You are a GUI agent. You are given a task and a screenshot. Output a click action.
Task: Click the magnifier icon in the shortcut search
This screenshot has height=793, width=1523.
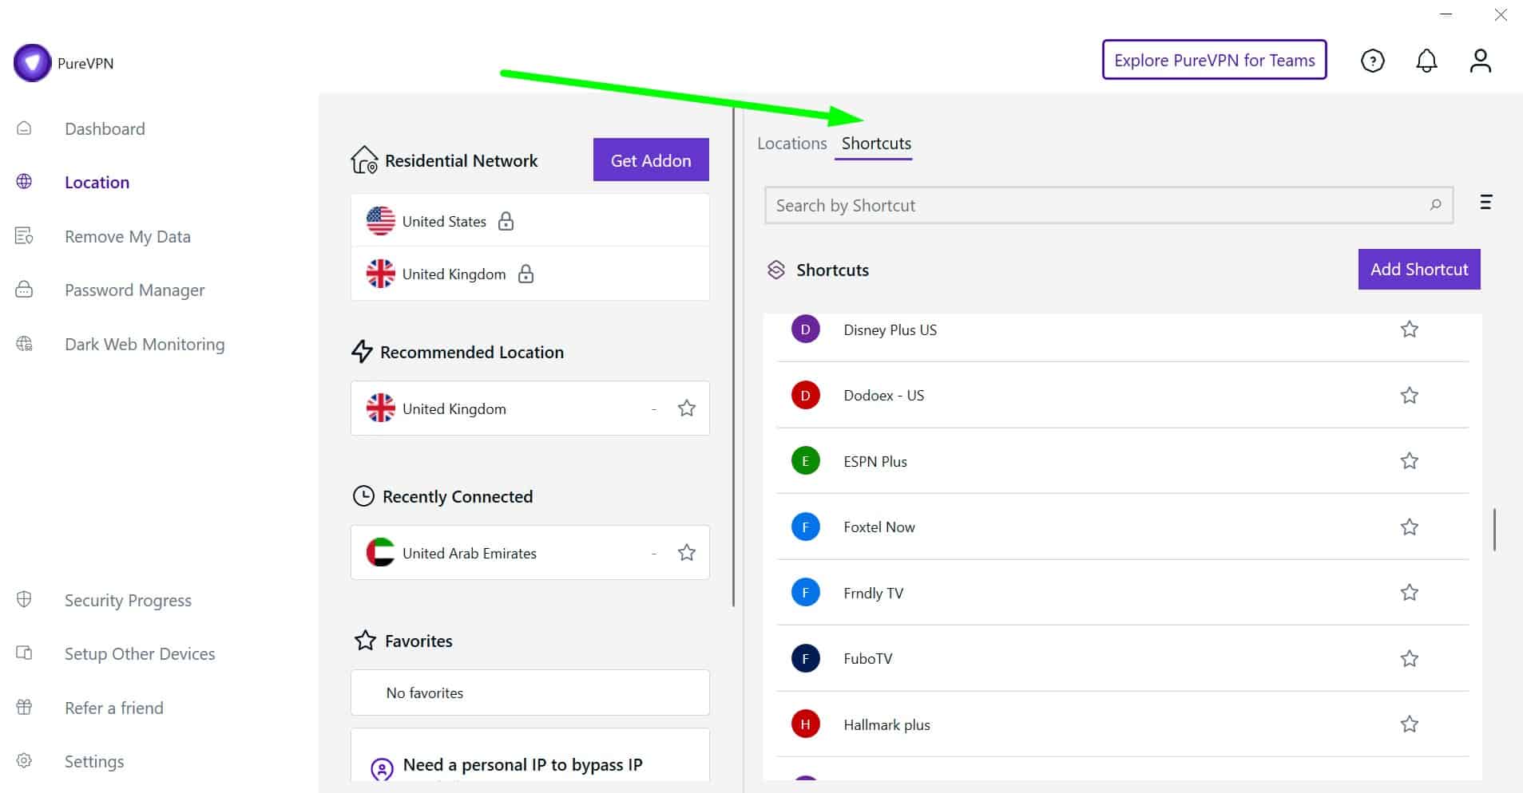1435,205
